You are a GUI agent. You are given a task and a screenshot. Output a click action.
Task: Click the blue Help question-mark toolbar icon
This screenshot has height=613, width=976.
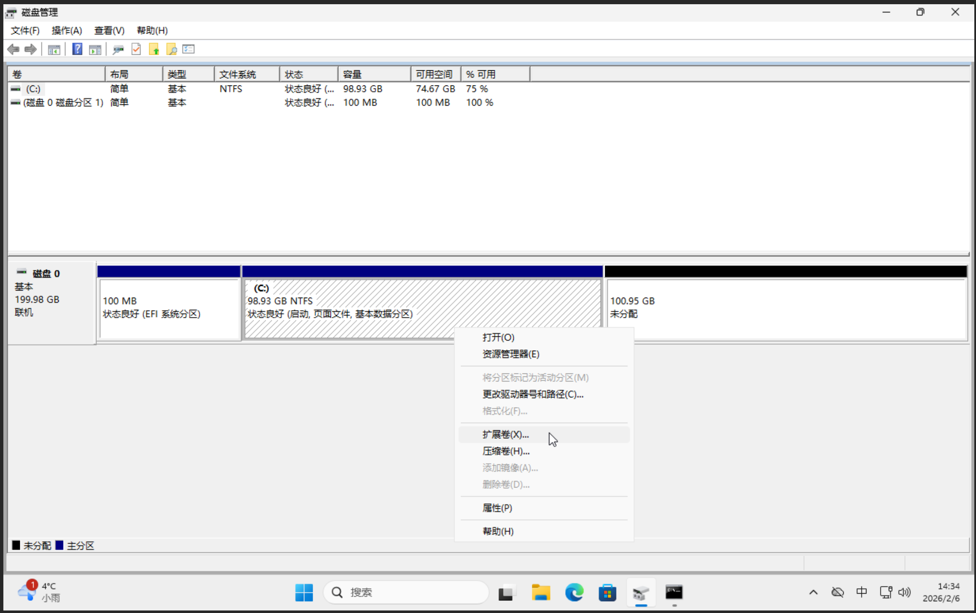click(77, 49)
